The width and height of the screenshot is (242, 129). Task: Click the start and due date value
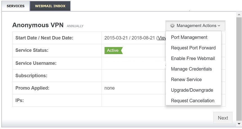[130, 38]
